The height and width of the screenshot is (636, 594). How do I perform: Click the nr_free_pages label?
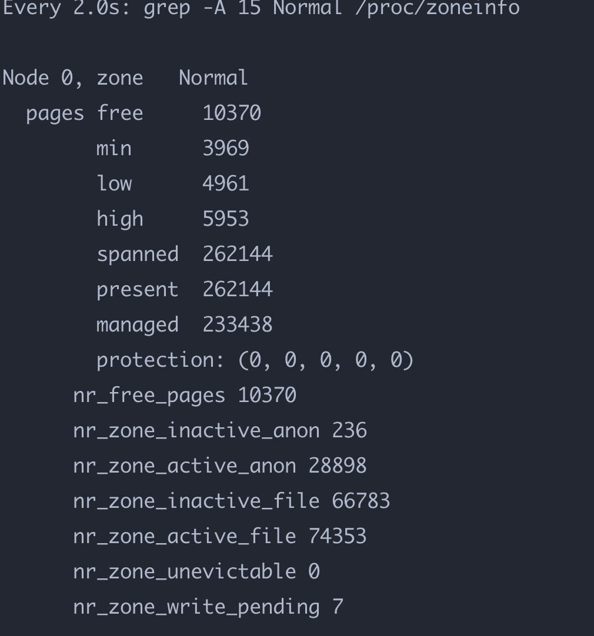tap(149, 395)
